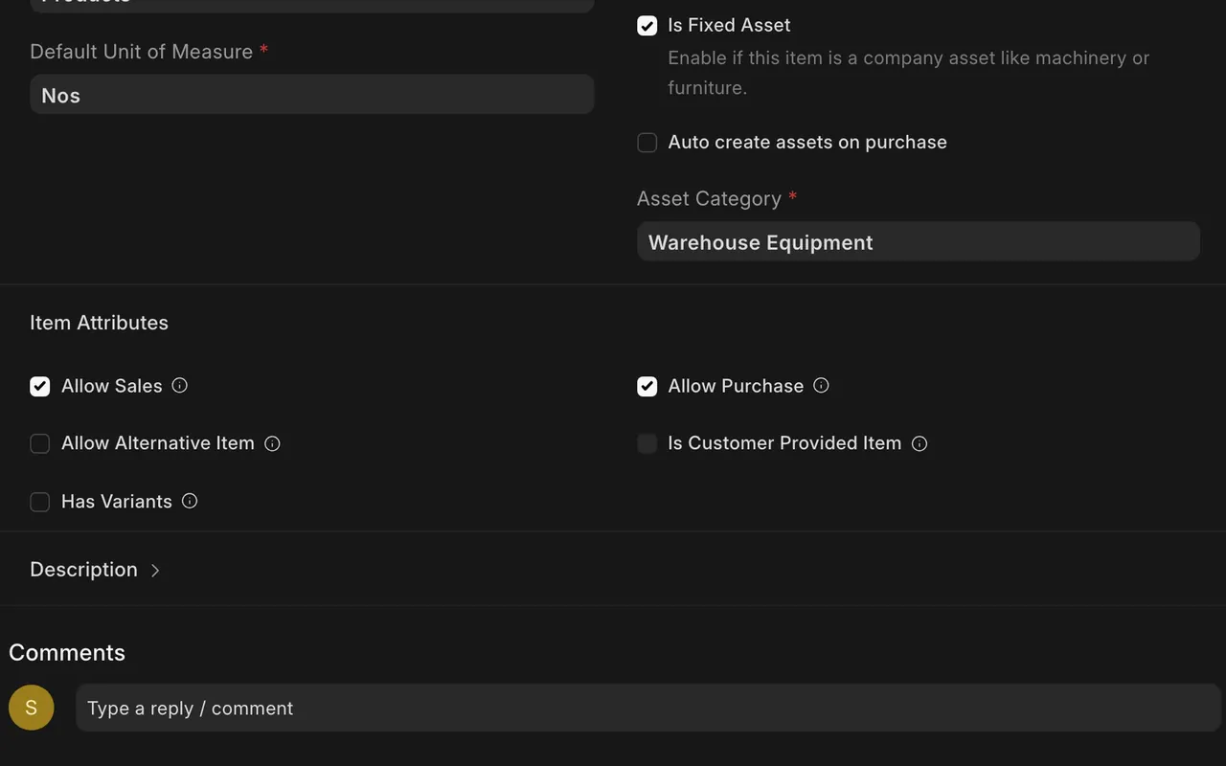The width and height of the screenshot is (1226, 766).
Task: Open the Default Unit of Measure field
Action: [x=312, y=95]
